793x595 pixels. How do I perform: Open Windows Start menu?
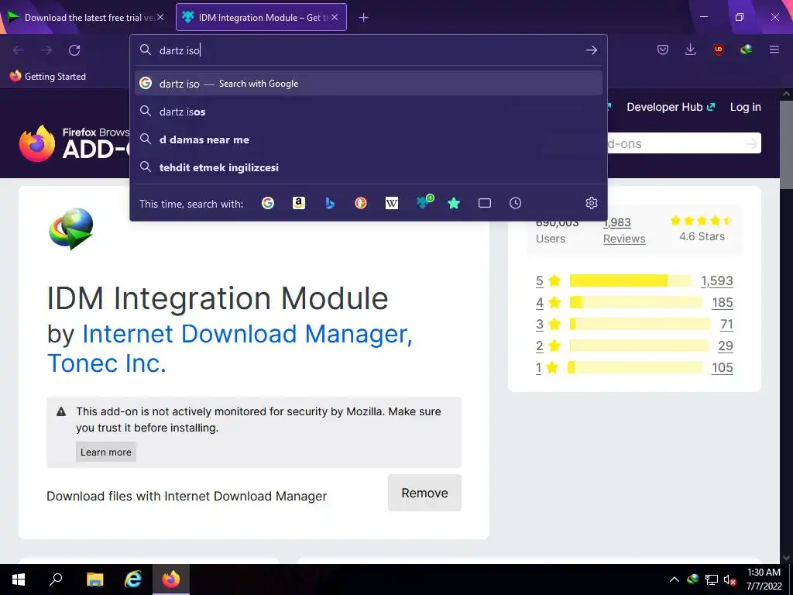(x=19, y=580)
